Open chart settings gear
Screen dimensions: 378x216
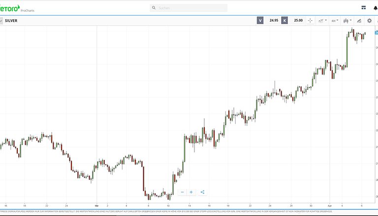point(370,21)
